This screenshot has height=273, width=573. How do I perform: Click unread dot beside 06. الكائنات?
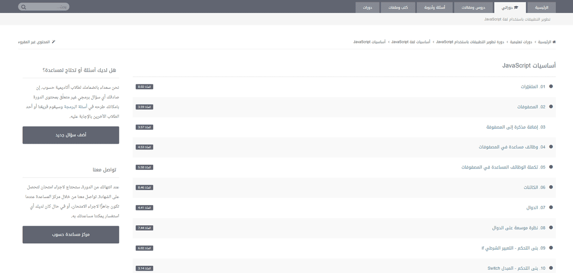(551, 188)
